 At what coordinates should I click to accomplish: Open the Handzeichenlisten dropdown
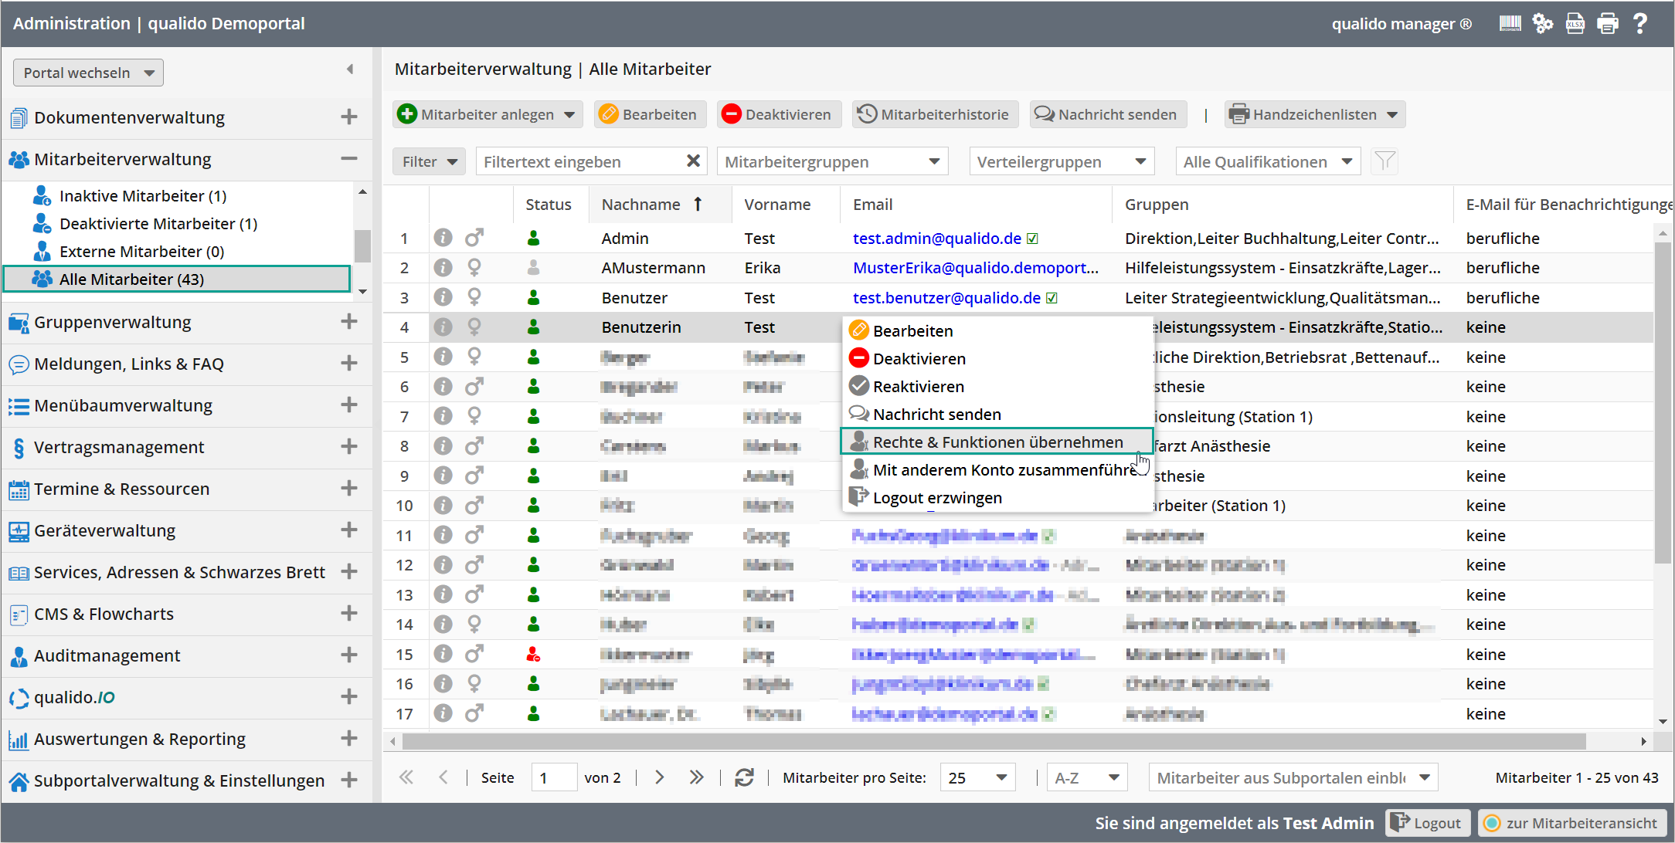pos(1314,114)
